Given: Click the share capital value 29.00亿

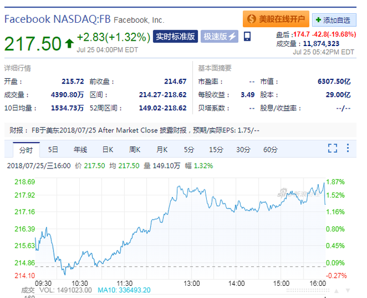Looking at the screenshot, I should pyautogui.click(x=338, y=94).
